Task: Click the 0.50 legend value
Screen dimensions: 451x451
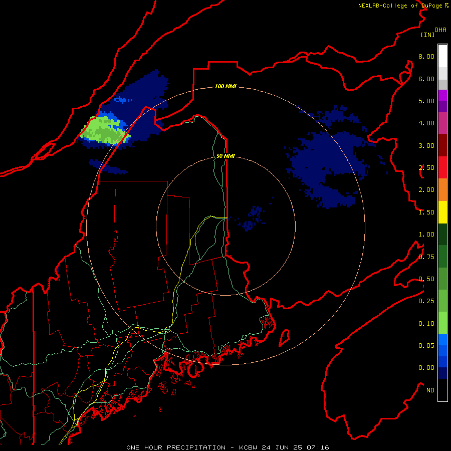Action: [x=426, y=279]
